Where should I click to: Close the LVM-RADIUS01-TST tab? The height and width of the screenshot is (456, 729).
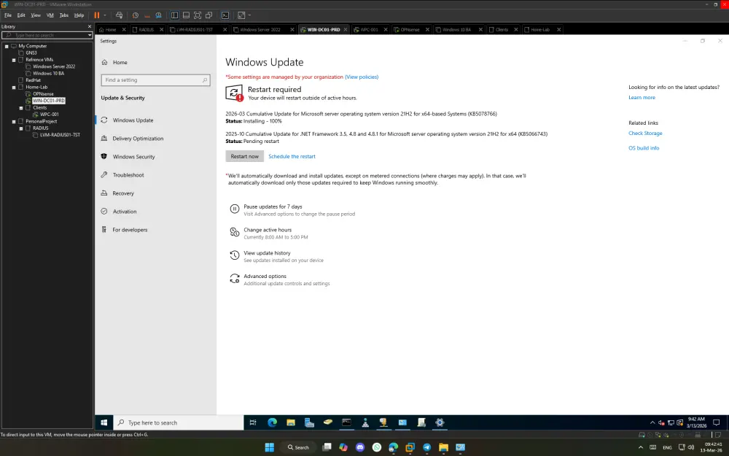click(x=225, y=29)
